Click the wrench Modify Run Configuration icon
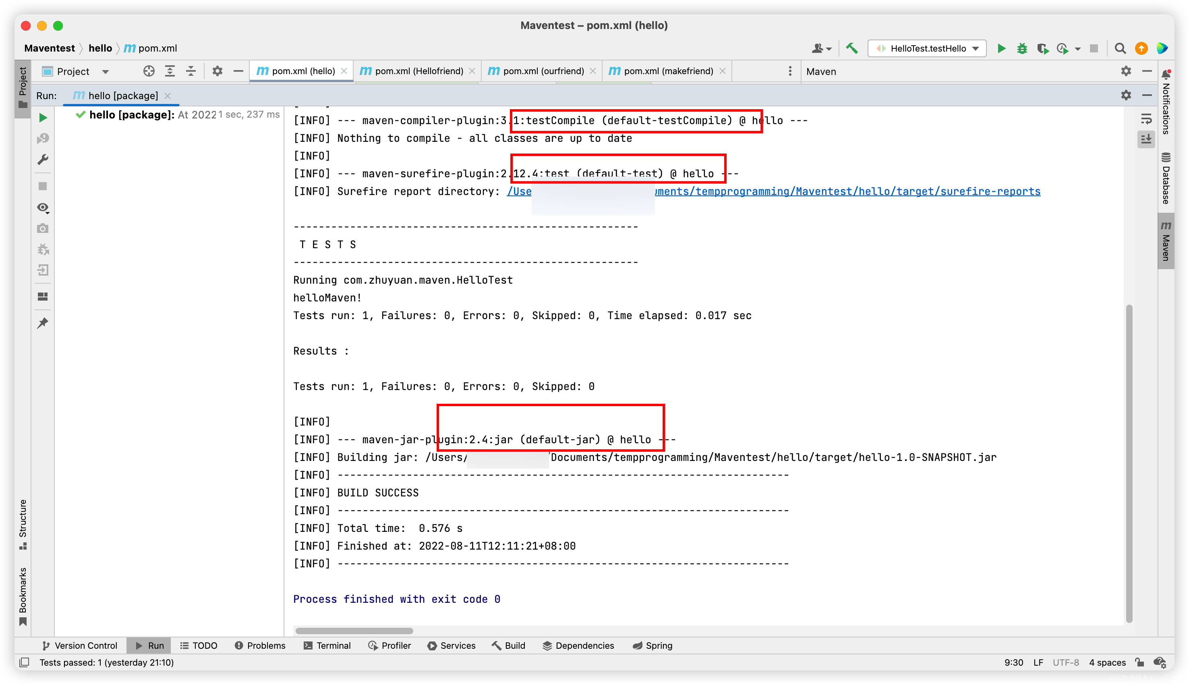This screenshot has width=1189, height=685. coord(43,160)
